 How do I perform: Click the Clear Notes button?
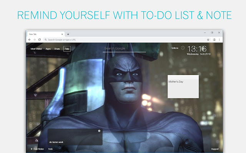coord(37,149)
